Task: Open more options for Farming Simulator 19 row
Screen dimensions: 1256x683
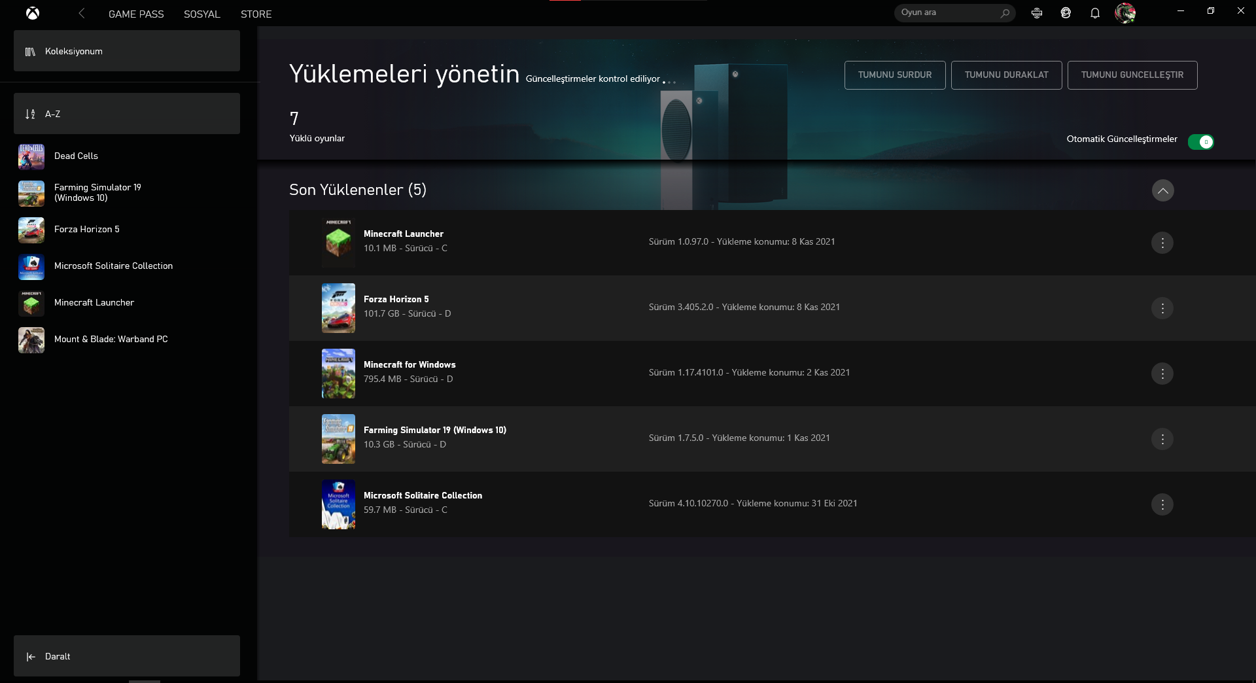Action: pyautogui.click(x=1162, y=439)
